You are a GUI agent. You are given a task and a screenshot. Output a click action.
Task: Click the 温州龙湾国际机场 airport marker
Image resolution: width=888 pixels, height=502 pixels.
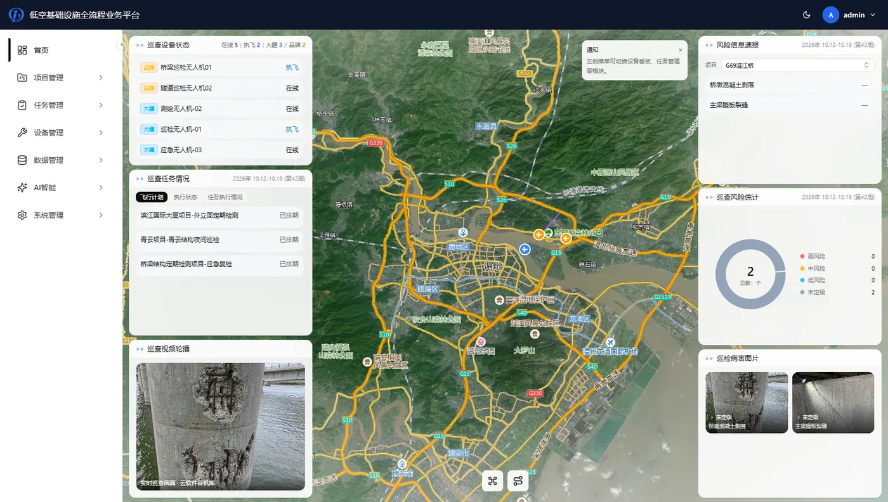click(x=610, y=341)
